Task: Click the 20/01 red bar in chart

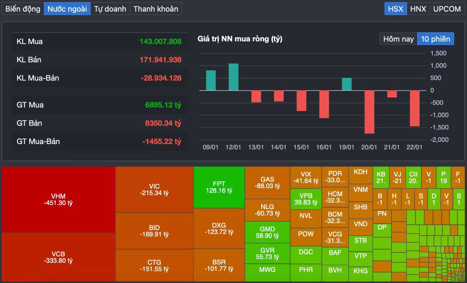Action: [x=369, y=112]
